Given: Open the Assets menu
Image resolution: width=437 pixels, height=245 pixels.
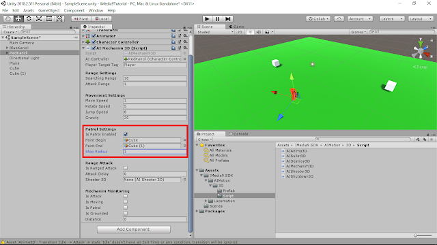Looking at the screenshot, I should [29, 10].
